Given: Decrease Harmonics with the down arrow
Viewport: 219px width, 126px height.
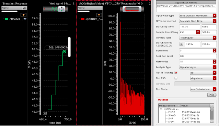Looking at the screenshot, I should tap(215, 63).
